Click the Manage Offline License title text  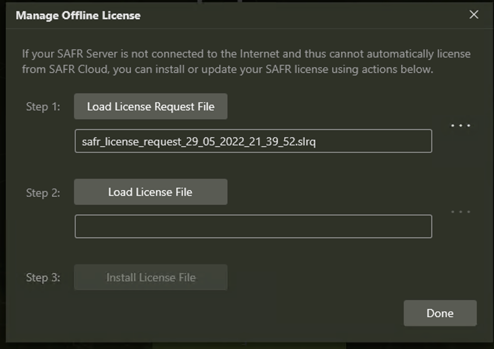(x=78, y=16)
